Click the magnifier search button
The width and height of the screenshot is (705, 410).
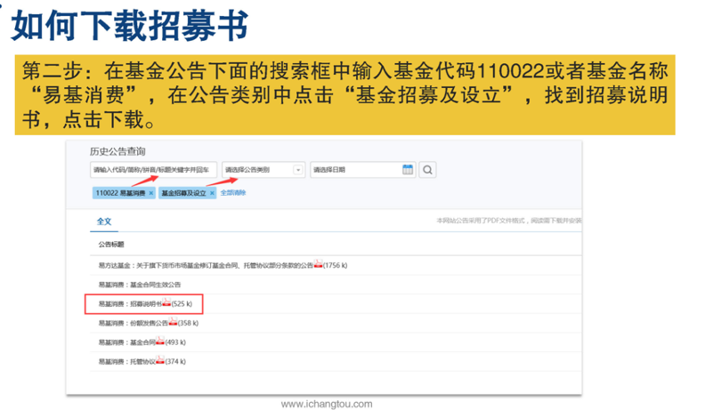[427, 170]
